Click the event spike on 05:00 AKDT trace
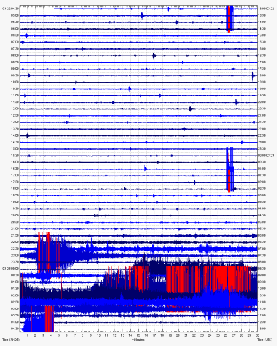 [x=143, y=15]
